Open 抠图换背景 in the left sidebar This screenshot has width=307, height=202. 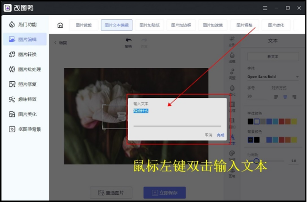point(25,130)
